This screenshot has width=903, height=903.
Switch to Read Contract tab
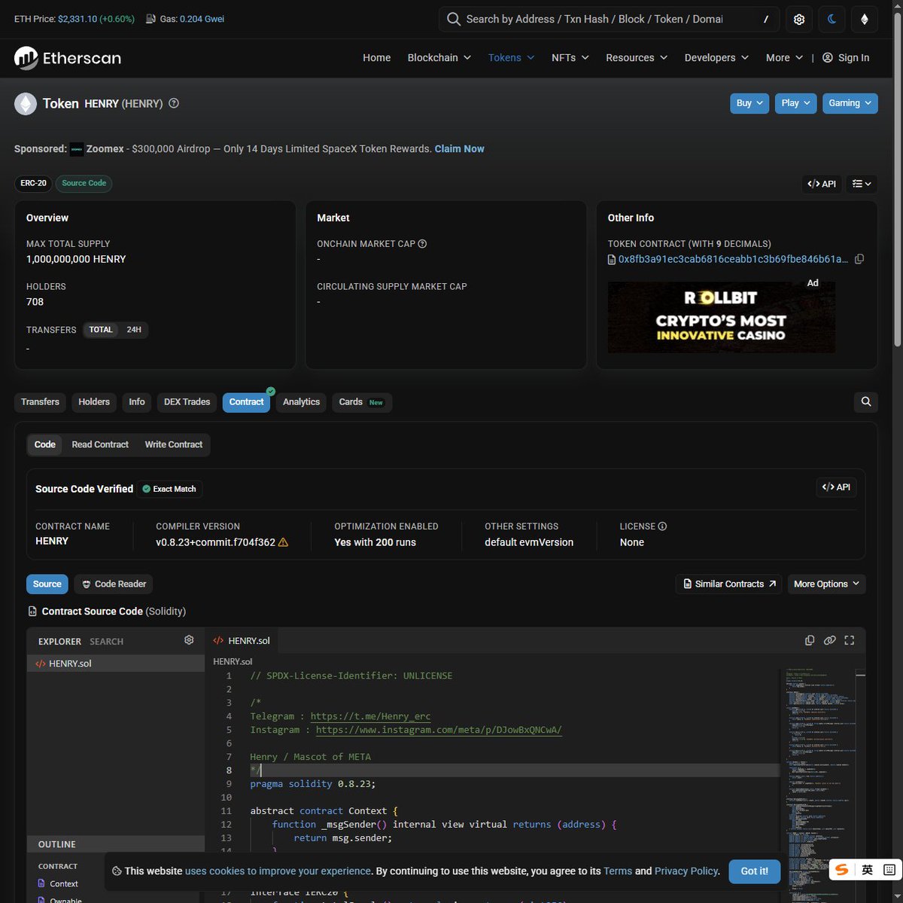pos(100,444)
